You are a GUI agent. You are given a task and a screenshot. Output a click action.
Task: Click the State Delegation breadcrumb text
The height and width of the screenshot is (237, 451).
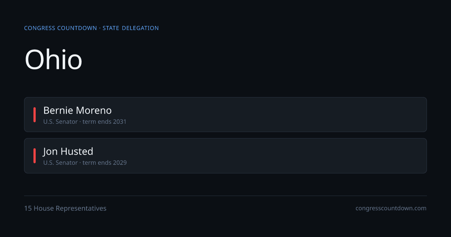[x=131, y=28]
